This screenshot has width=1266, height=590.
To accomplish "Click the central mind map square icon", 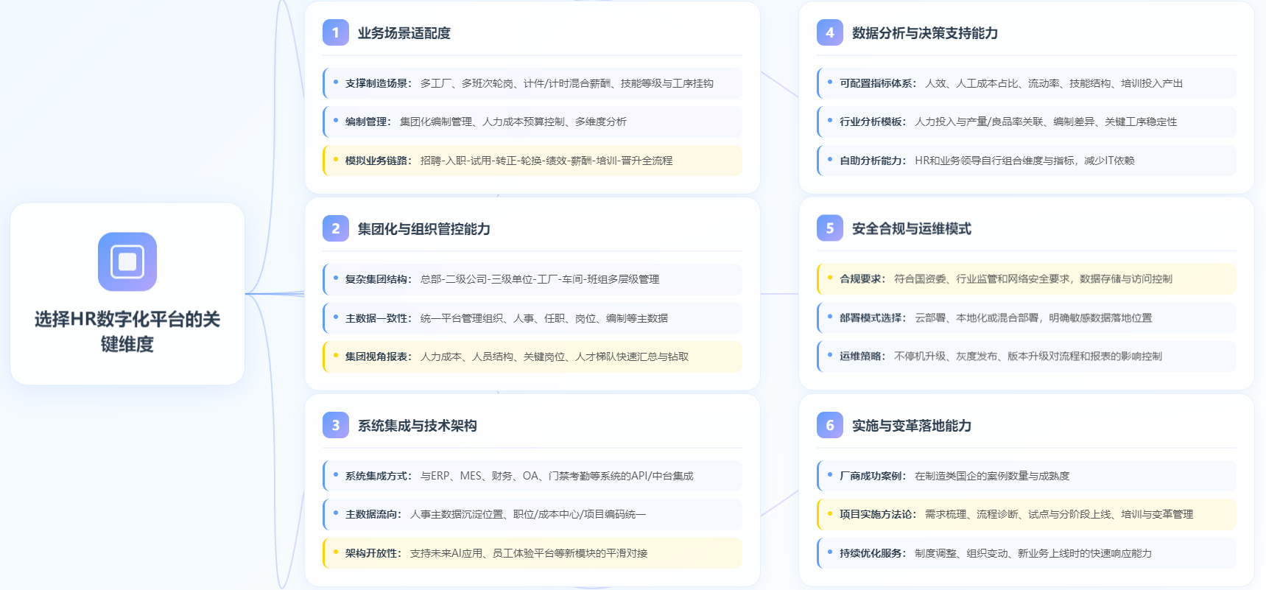I will [127, 261].
